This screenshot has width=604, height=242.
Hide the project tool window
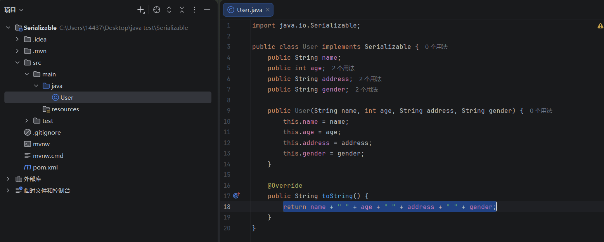click(x=207, y=10)
